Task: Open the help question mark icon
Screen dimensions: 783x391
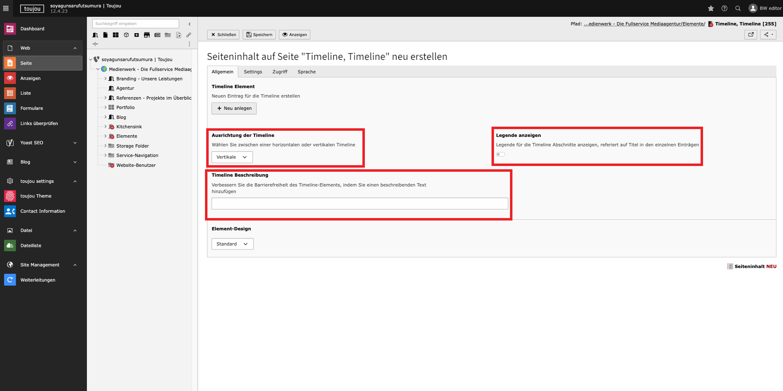Action: [x=724, y=8]
